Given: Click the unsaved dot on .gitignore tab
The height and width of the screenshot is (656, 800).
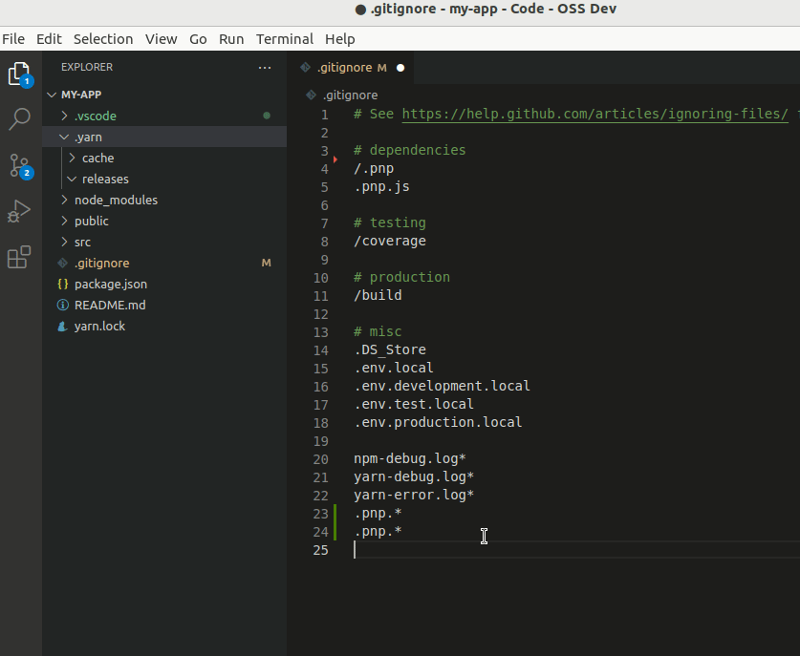Looking at the screenshot, I should (x=400, y=68).
